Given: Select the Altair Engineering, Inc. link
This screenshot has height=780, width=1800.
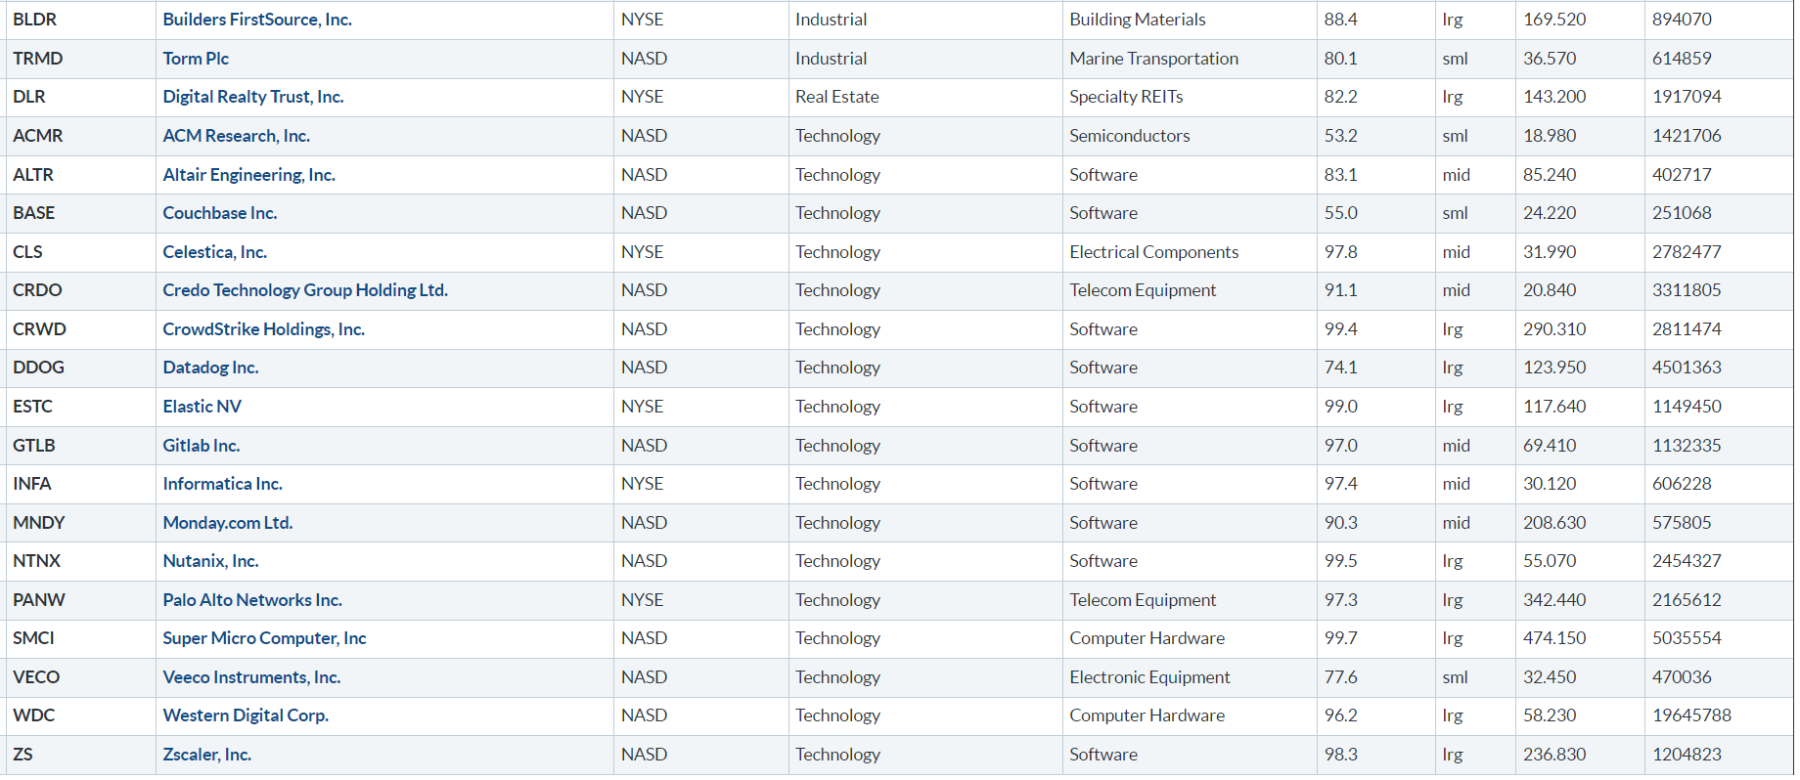Looking at the screenshot, I should [x=249, y=175].
